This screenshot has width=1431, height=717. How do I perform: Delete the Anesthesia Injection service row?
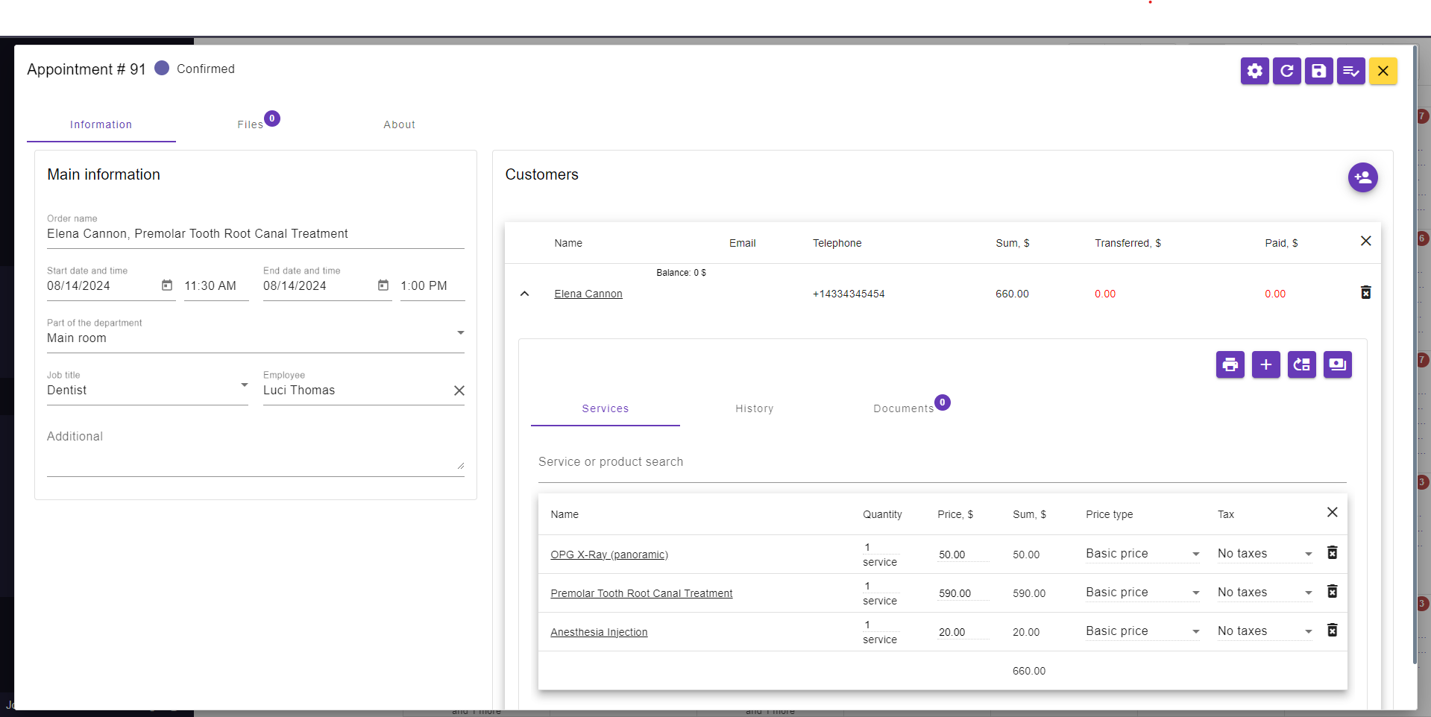point(1332,630)
